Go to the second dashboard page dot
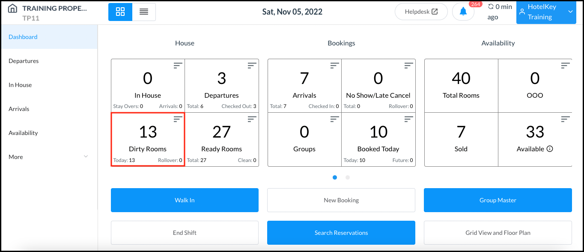 pyautogui.click(x=348, y=177)
